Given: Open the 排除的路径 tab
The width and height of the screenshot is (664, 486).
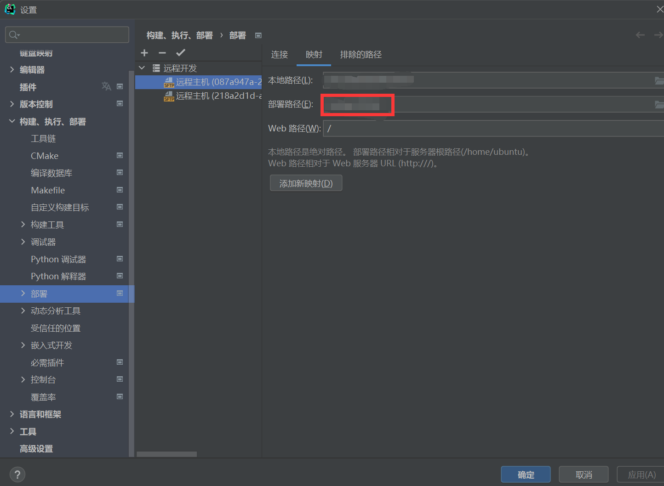Looking at the screenshot, I should 361,55.
